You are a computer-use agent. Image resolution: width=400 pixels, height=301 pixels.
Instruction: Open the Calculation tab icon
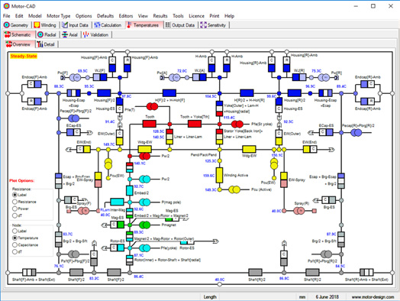click(97, 25)
